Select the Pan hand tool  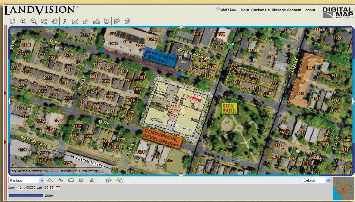[54, 22]
